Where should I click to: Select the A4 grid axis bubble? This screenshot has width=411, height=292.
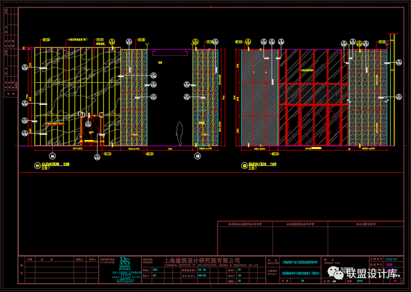click(52, 155)
